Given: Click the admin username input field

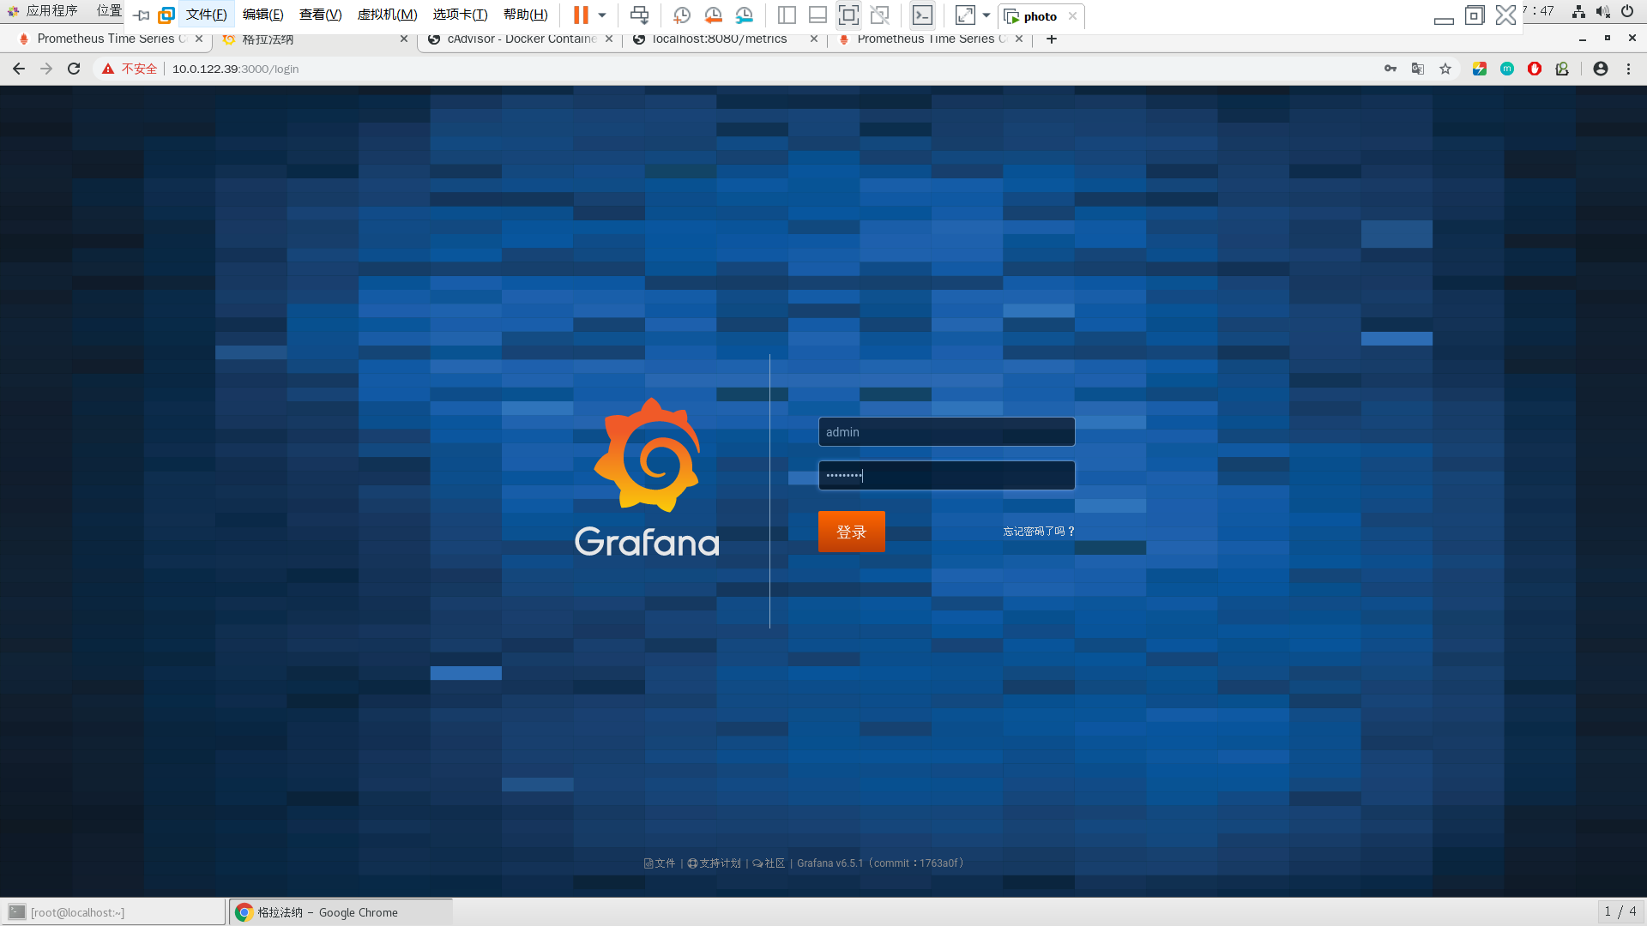Looking at the screenshot, I should pos(946,432).
